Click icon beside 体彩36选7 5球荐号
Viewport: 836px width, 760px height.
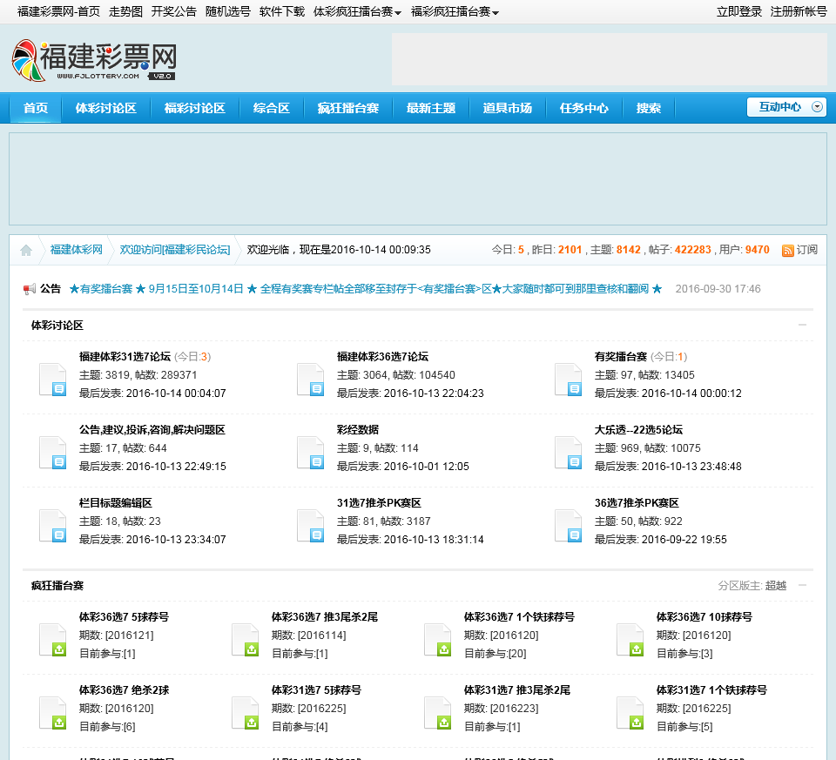52,639
